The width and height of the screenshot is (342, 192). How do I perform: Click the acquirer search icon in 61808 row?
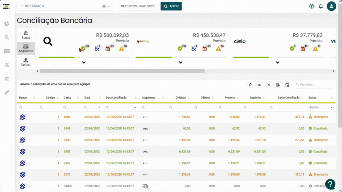pyautogui.click(x=145, y=186)
